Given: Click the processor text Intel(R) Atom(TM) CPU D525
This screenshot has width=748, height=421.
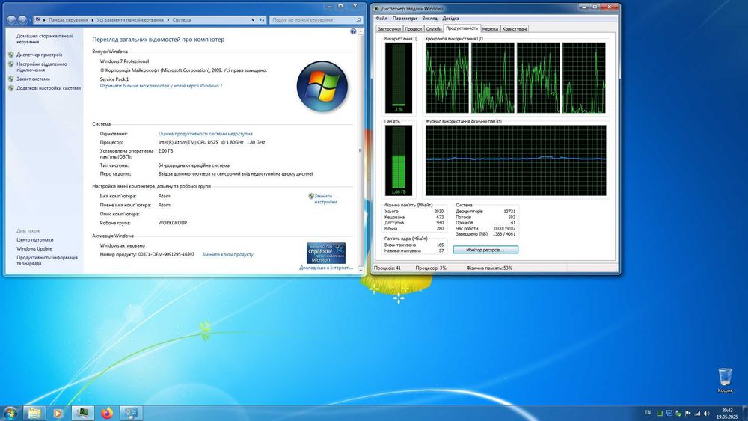Looking at the screenshot, I should click(x=188, y=142).
